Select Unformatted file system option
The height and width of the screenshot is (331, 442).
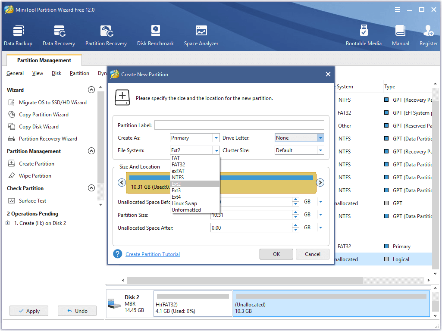(195, 210)
